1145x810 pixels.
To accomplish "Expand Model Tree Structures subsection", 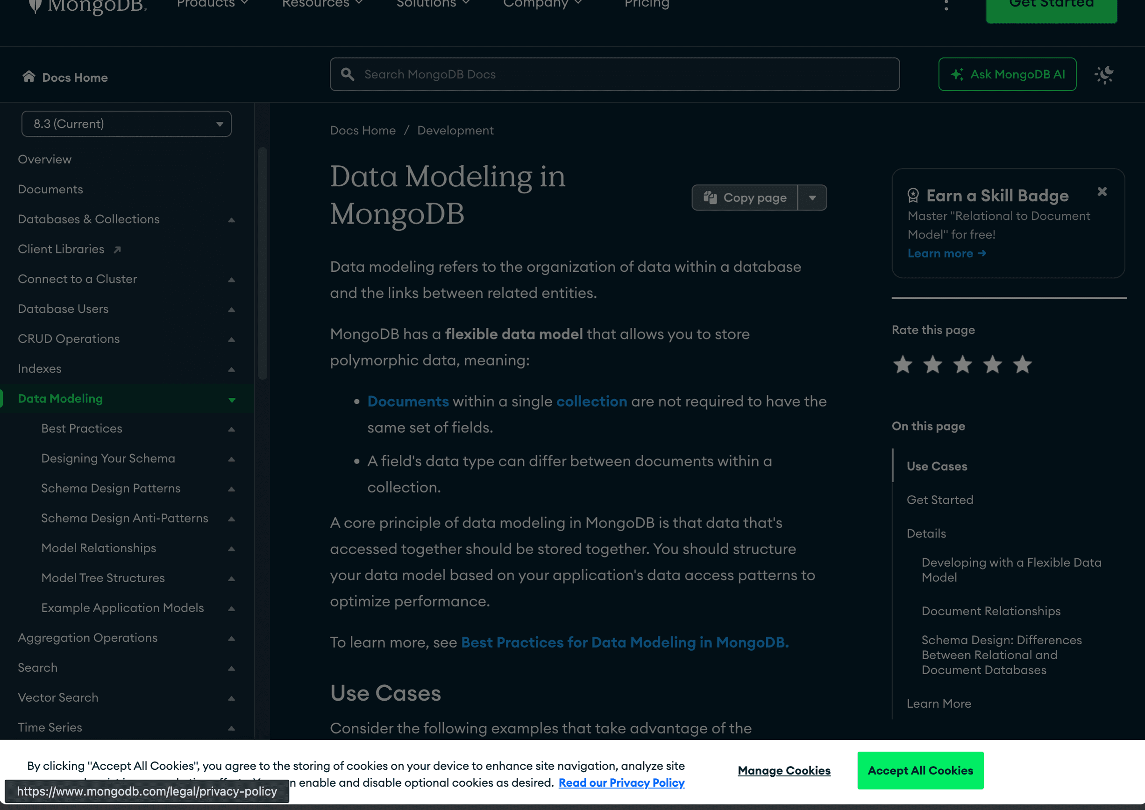I will [x=232, y=579].
